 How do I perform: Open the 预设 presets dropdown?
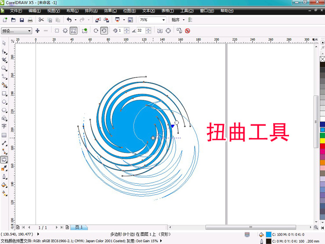pyautogui.click(x=16, y=31)
